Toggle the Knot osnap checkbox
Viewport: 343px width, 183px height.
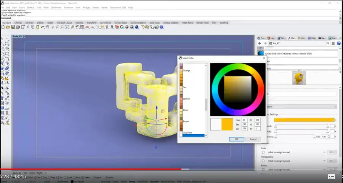74,178
